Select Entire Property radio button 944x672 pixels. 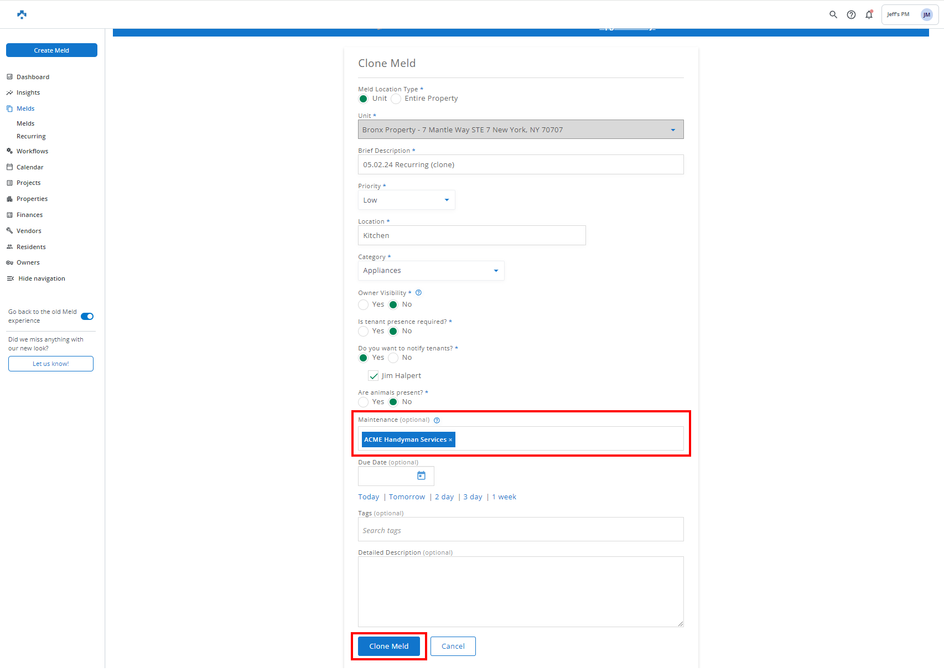pyautogui.click(x=396, y=99)
